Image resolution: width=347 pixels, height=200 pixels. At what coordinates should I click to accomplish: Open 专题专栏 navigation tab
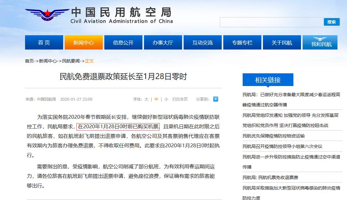click(x=242, y=42)
